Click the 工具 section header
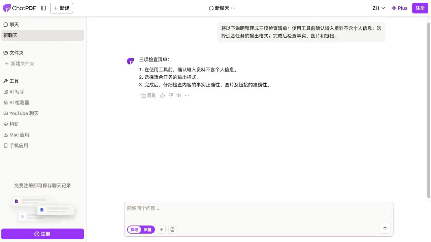Screen dimensions: 431x242 coord(11,81)
